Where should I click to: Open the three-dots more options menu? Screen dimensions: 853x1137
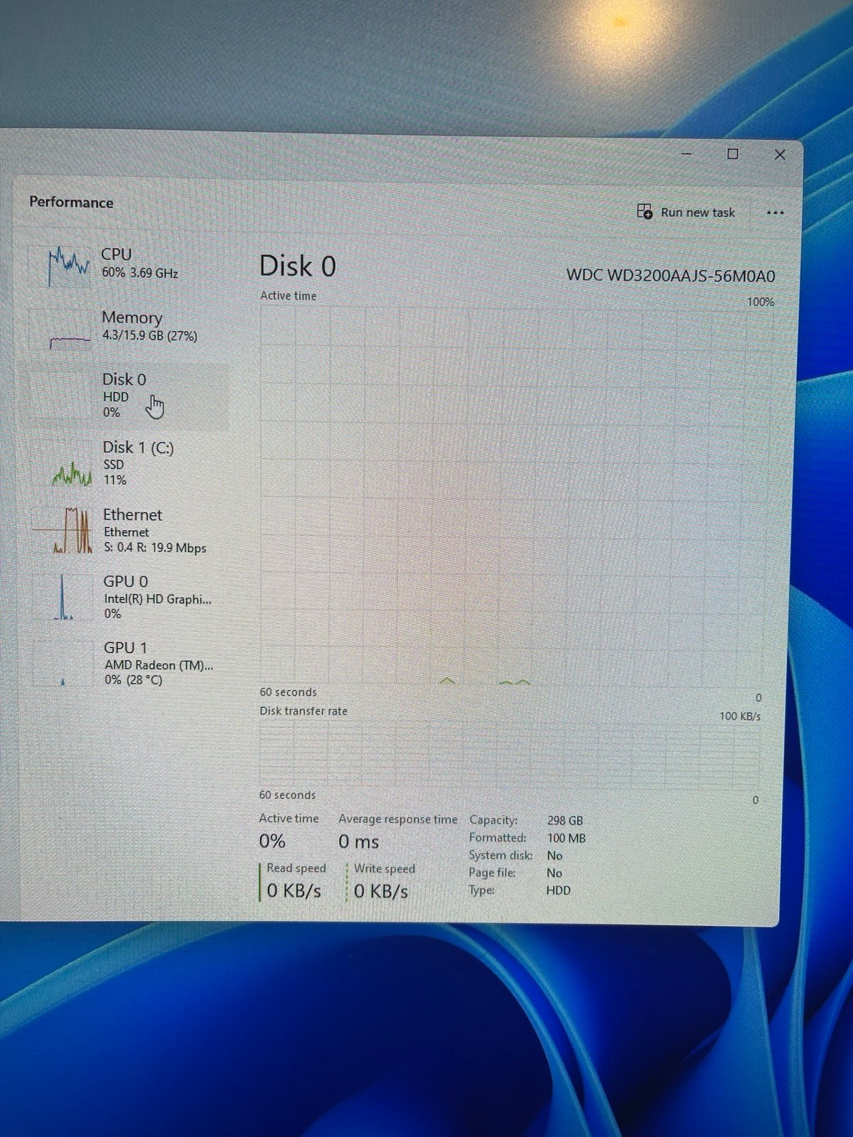[x=775, y=212]
